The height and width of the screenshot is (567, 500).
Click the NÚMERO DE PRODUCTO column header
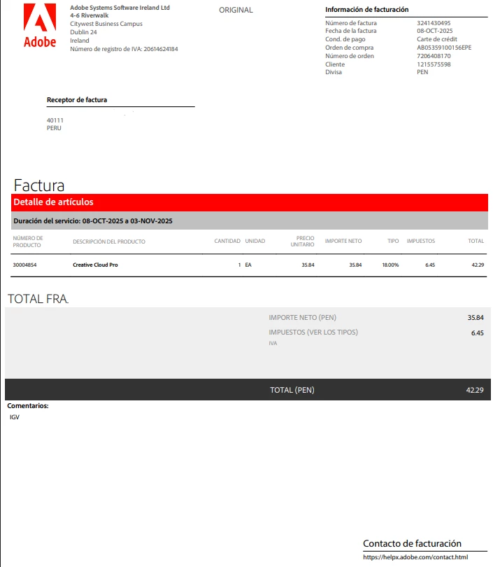coord(28,241)
